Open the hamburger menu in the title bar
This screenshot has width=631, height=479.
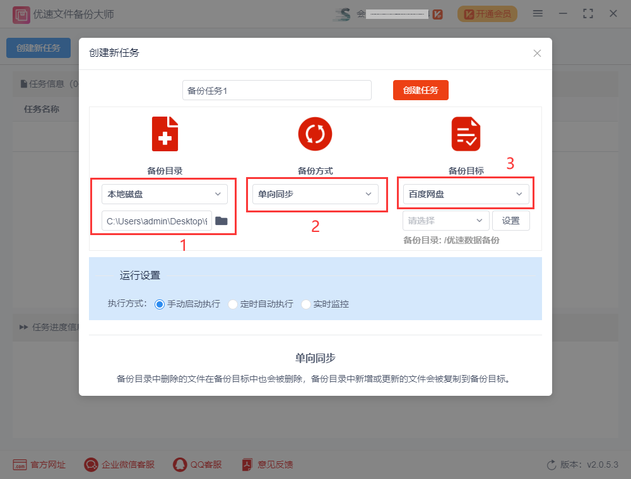click(538, 13)
